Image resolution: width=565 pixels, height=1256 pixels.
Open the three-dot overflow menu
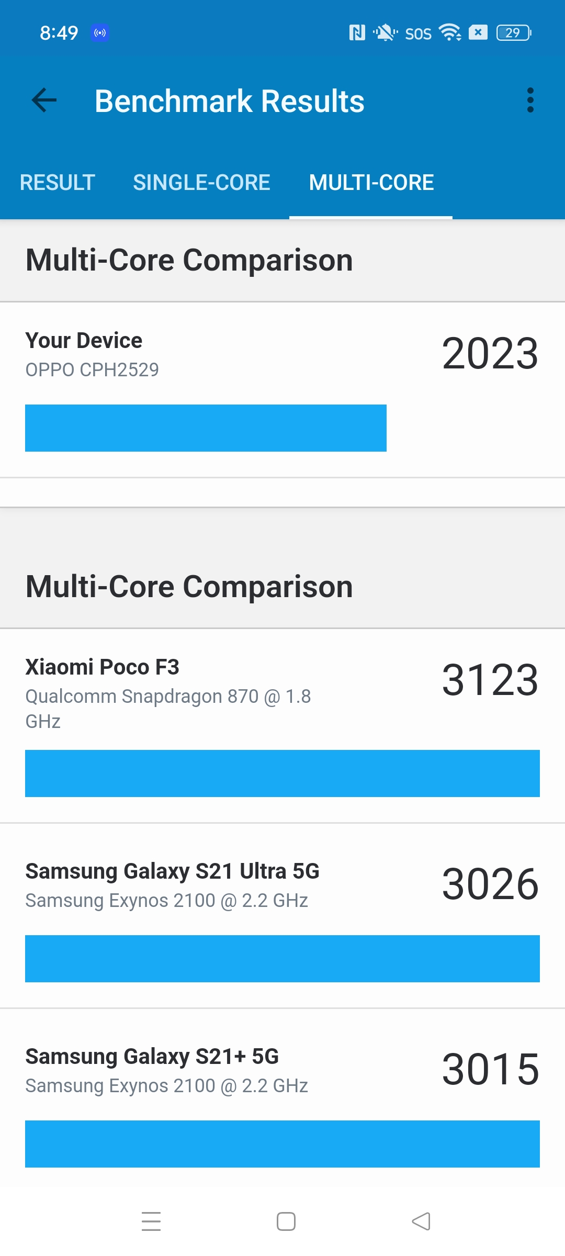coord(530,100)
